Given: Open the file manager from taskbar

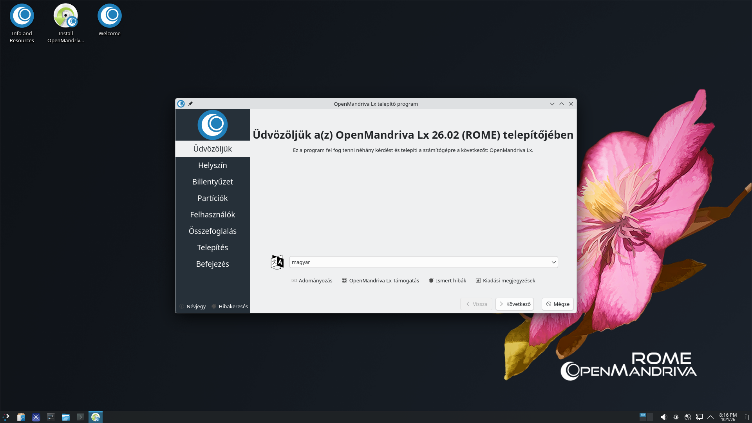Looking at the screenshot, I should (66, 417).
